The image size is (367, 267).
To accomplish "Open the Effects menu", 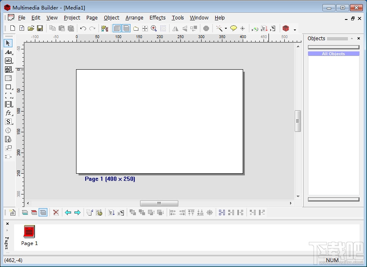I will (x=158, y=18).
